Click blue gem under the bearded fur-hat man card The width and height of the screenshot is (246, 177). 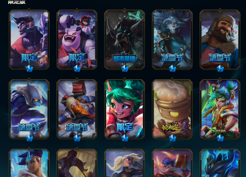[220, 68]
